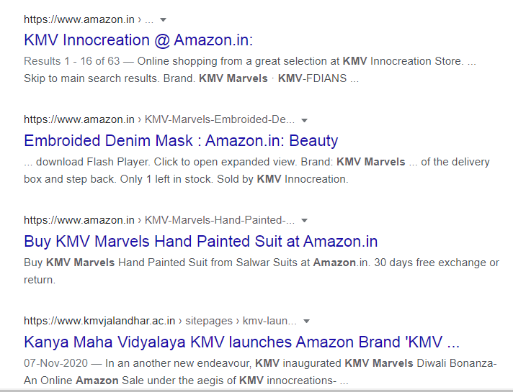Click the KMV-Marvels-Hand-Painted-... breadcrumb path
513x392 pixels.
(x=220, y=220)
